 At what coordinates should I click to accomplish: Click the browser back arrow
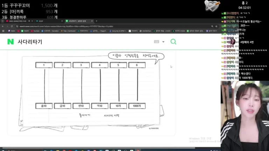(x=3, y=26)
